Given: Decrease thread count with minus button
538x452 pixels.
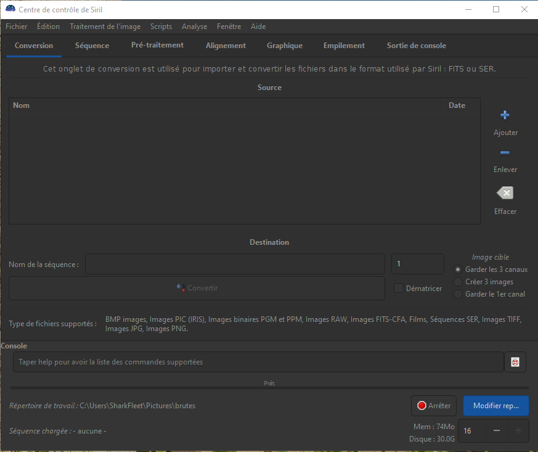Looking at the screenshot, I should pyautogui.click(x=497, y=431).
